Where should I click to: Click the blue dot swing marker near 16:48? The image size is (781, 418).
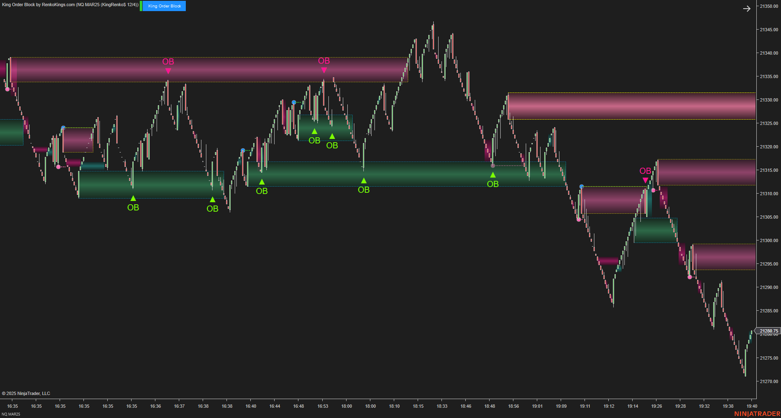(293, 102)
